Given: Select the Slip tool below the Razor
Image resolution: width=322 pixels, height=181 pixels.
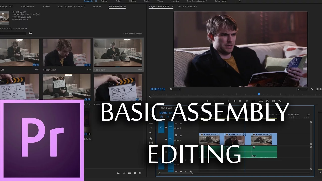Looking at the screenshot, I should [x=151, y=143].
